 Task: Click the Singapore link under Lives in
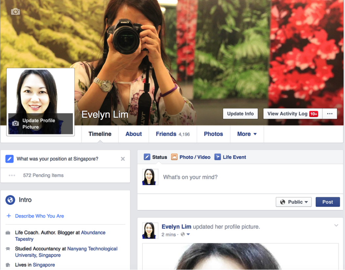(44, 265)
